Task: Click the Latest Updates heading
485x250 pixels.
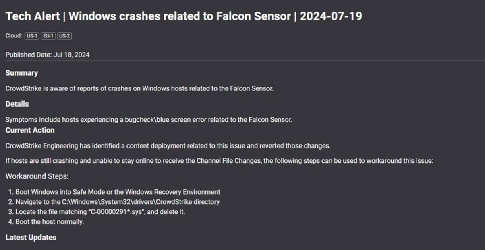Action: coord(31,237)
